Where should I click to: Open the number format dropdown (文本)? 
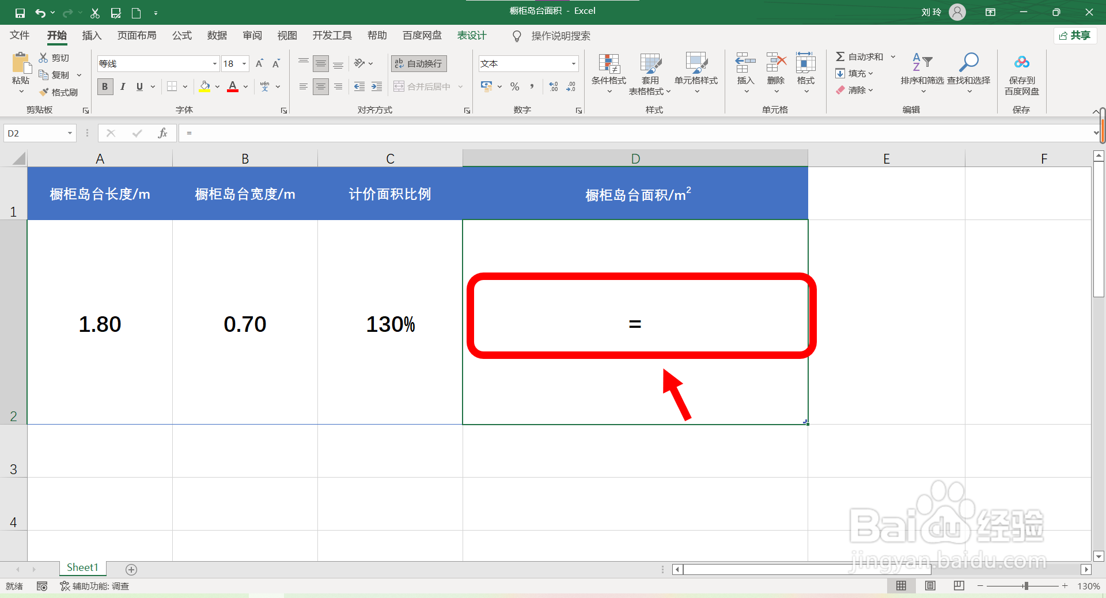[x=574, y=64]
